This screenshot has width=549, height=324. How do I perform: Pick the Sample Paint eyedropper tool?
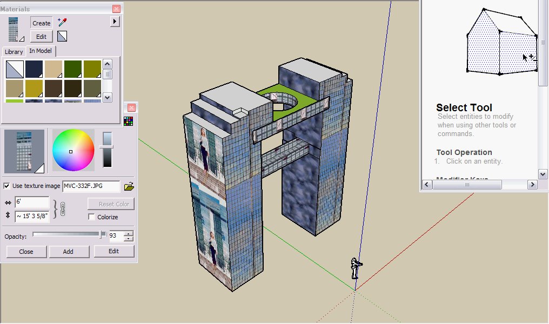click(x=62, y=22)
